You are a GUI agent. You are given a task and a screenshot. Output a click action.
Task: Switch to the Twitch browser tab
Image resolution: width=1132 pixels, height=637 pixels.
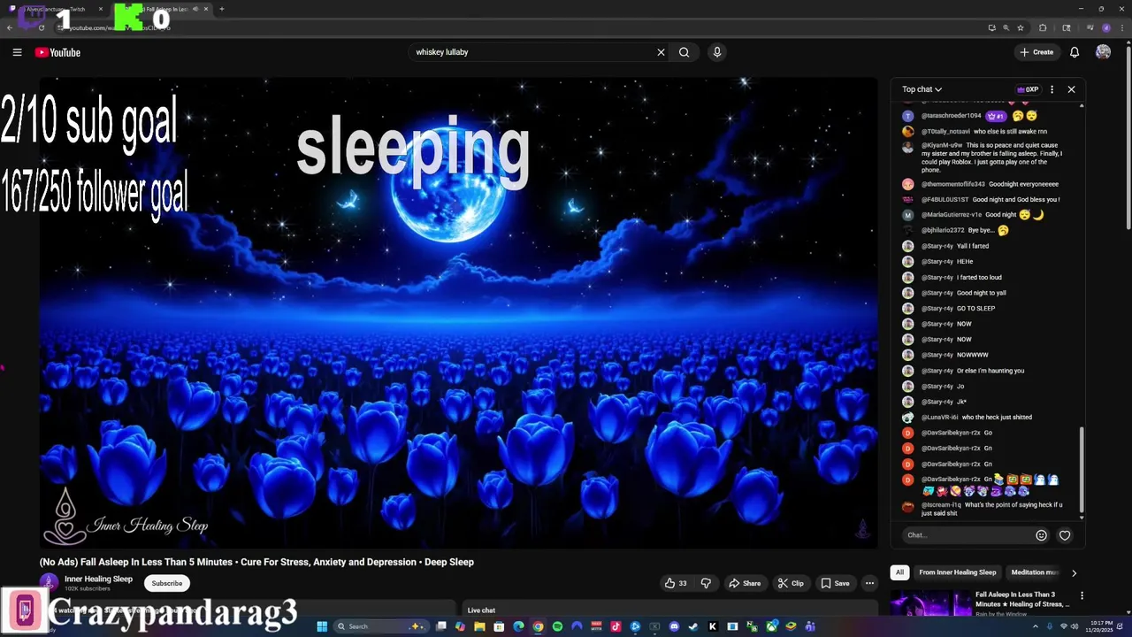click(60, 9)
